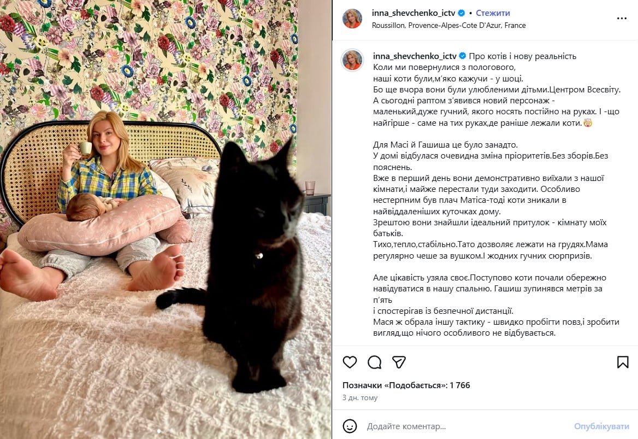This screenshot has height=439, width=638.
Task: Click the verified badge in the caption
Action: [x=463, y=56]
